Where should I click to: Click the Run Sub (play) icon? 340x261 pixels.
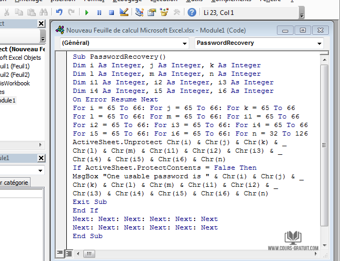click(87, 12)
